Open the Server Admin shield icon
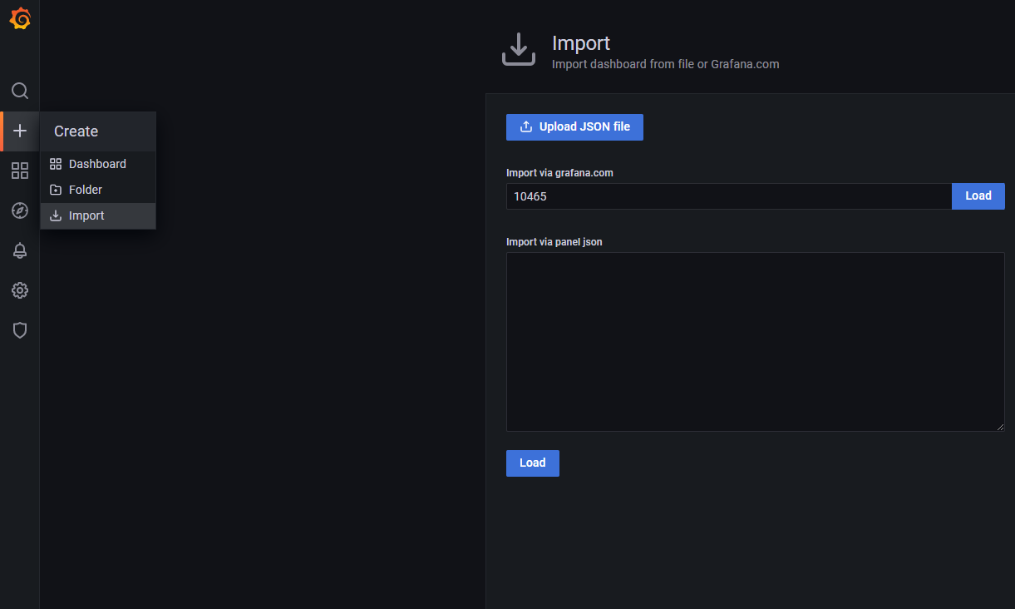 tap(20, 330)
